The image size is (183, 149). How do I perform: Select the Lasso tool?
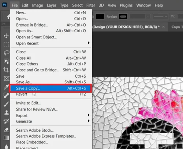pos(6,53)
